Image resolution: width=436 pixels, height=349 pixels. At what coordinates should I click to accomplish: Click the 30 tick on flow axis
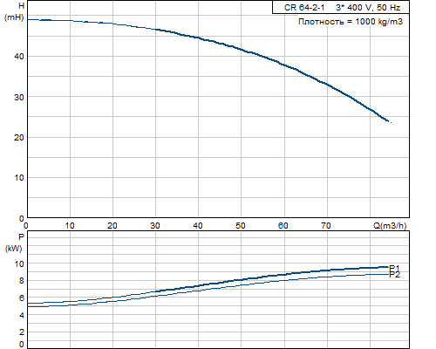(x=155, y=226)
